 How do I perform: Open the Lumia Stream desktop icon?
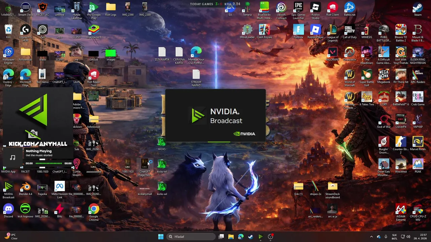tap(77, 168)
